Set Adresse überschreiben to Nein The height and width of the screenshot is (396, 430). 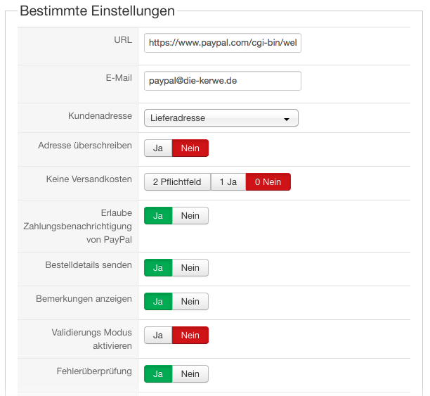click(x=190, y=148)
